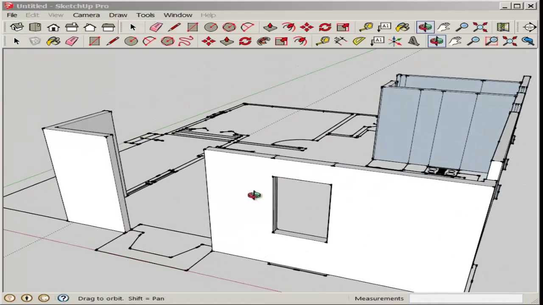Click the crosshair icon at toolbar's right end
Screen dimensions: 543x305
click(x=529, y=27)
